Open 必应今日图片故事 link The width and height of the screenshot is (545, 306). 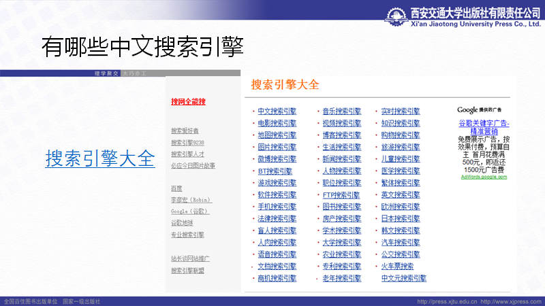193,165
